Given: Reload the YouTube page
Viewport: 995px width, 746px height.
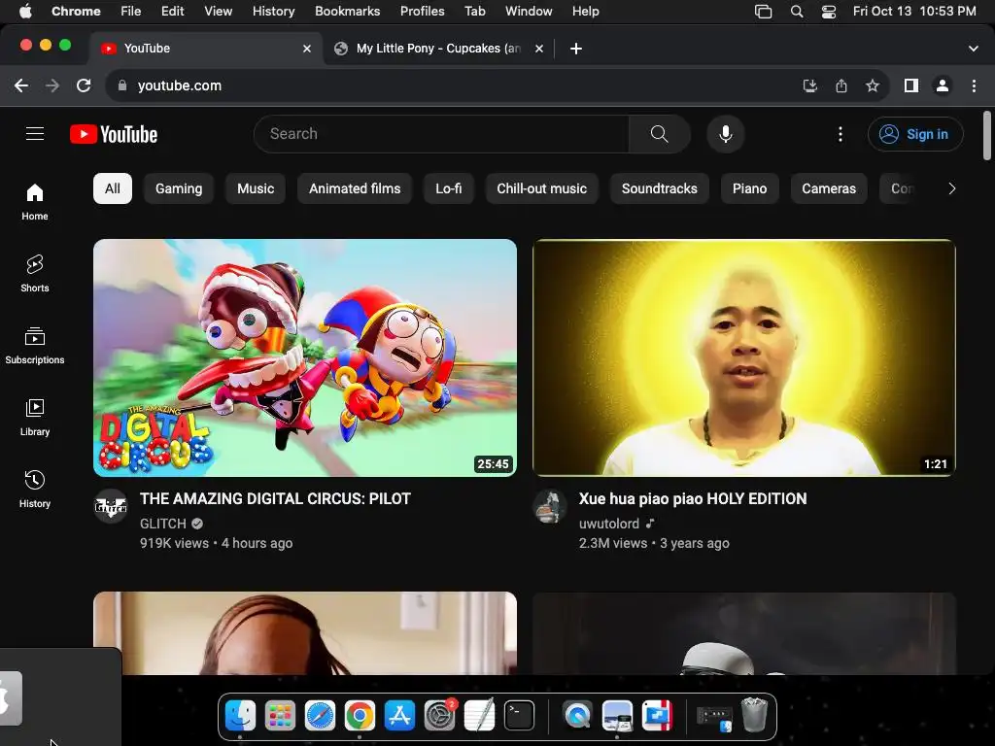Looking at the screenshot, I should coord(84,85).
